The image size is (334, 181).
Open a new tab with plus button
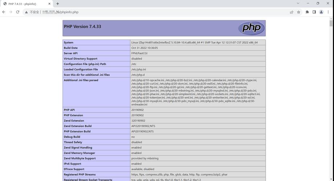(58, 4)
